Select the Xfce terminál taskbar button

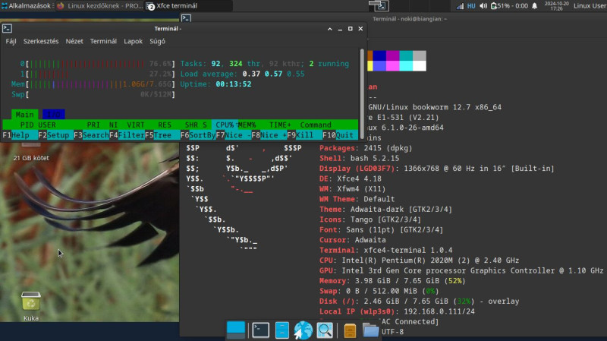189,6
